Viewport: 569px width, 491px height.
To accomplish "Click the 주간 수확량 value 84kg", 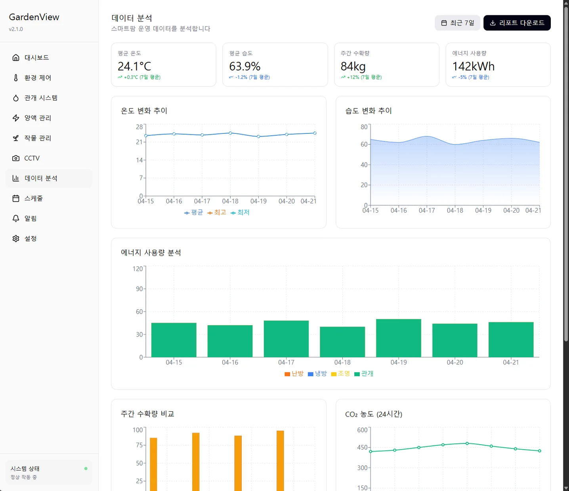I will [x=353, y=66].
